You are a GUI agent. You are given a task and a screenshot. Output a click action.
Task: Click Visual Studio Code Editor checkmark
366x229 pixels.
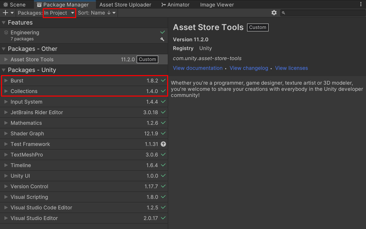163,207
